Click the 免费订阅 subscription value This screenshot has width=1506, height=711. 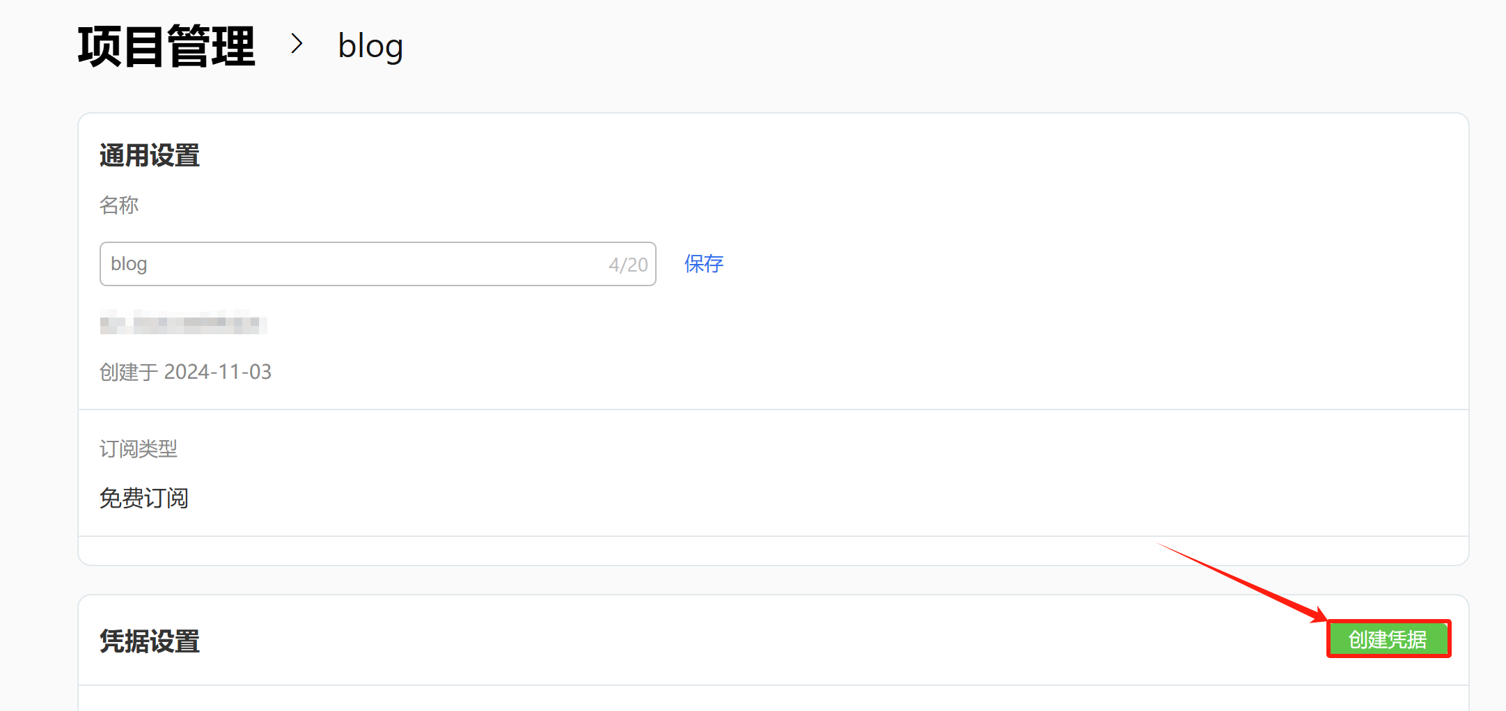click(144, 498)
